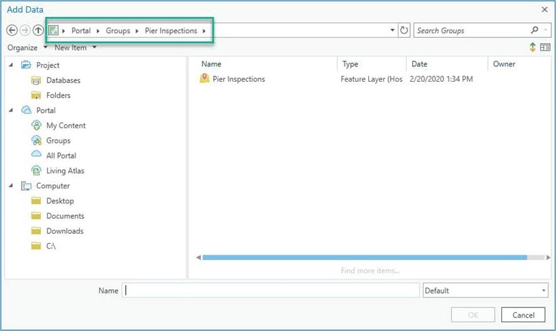
Task: Select Pier Inspections item name in list
Action: pos(239,79)
